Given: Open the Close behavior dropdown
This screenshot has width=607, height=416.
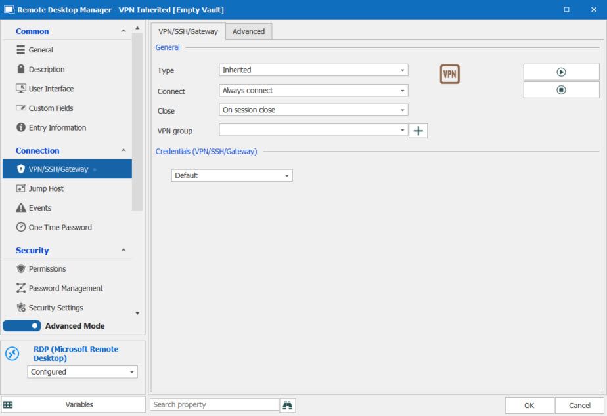Looking at the screenshot, I should (x=313, y=110).
